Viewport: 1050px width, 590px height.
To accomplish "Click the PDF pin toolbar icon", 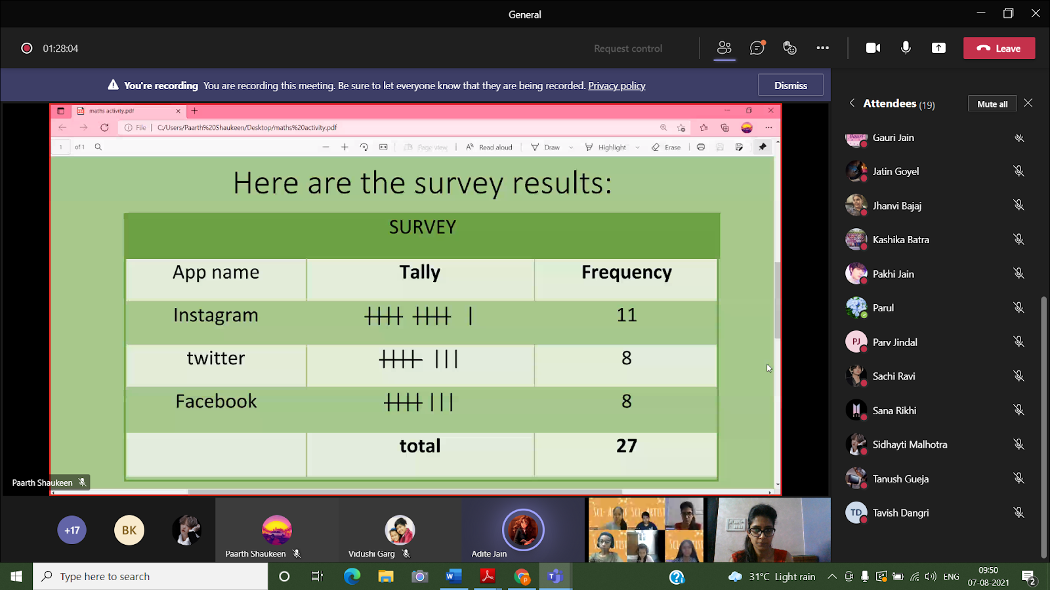I will coord(762,147).
